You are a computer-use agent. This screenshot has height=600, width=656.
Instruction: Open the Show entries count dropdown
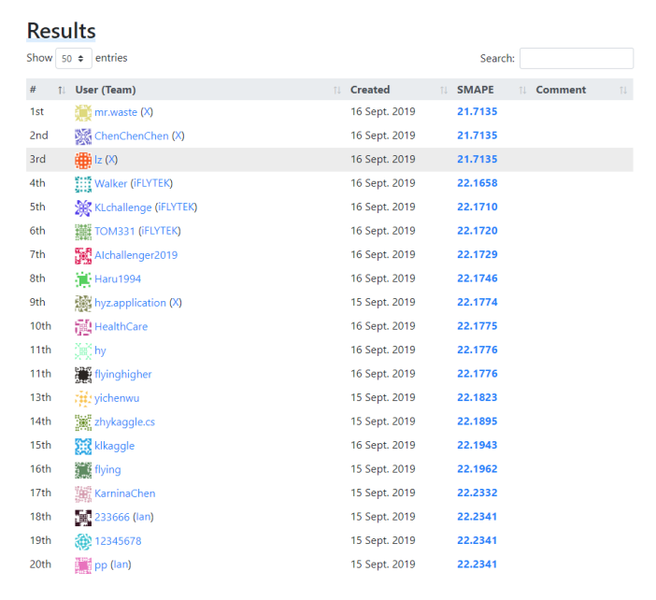coord(74,59)
